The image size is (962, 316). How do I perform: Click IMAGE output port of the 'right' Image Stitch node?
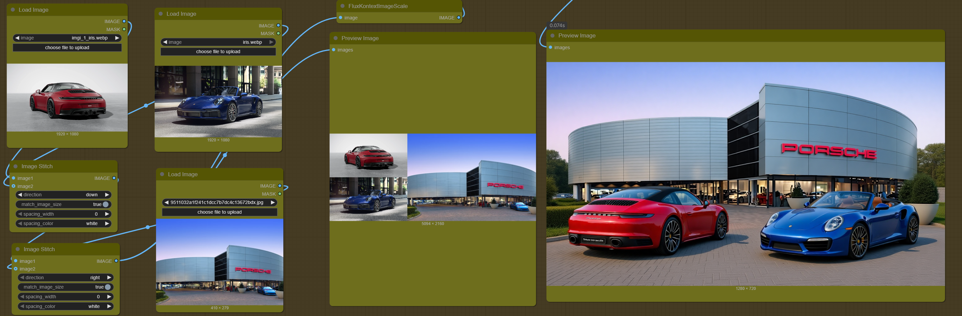(116, 261)
